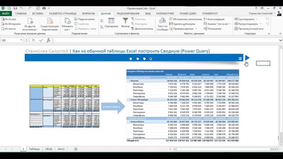Import data Из Интернета
Viewport: 283px width, 159px height.
(x=11, y=24)
